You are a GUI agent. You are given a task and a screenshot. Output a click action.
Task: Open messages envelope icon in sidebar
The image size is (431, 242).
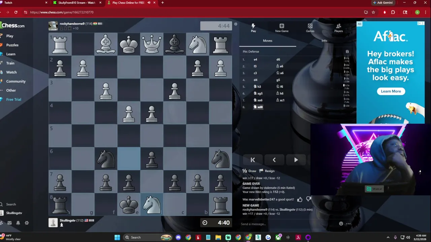pos(9,223)
